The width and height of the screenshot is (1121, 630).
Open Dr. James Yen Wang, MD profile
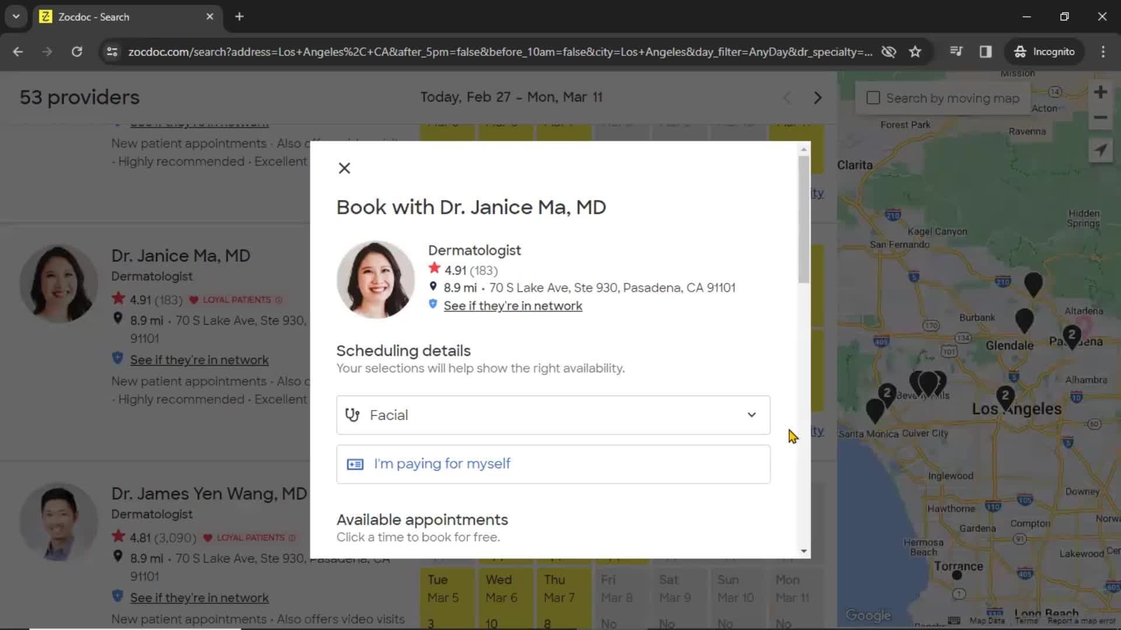tap(209, 494)
